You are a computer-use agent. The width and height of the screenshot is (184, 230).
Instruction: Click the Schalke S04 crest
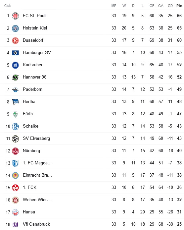15,127
